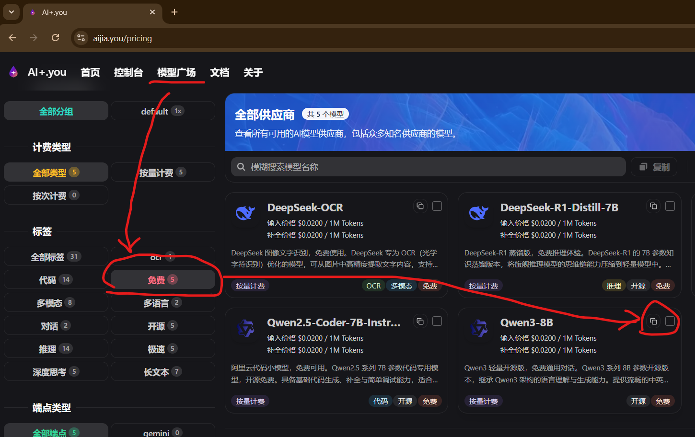
Task: Tick the DeepSeek-R1-Distill-7B checkbox
Action: tap(670, 206)
